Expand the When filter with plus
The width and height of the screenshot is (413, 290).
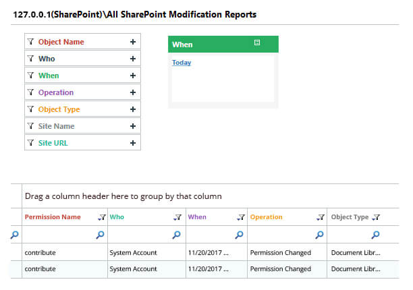(x=133, y=76)
